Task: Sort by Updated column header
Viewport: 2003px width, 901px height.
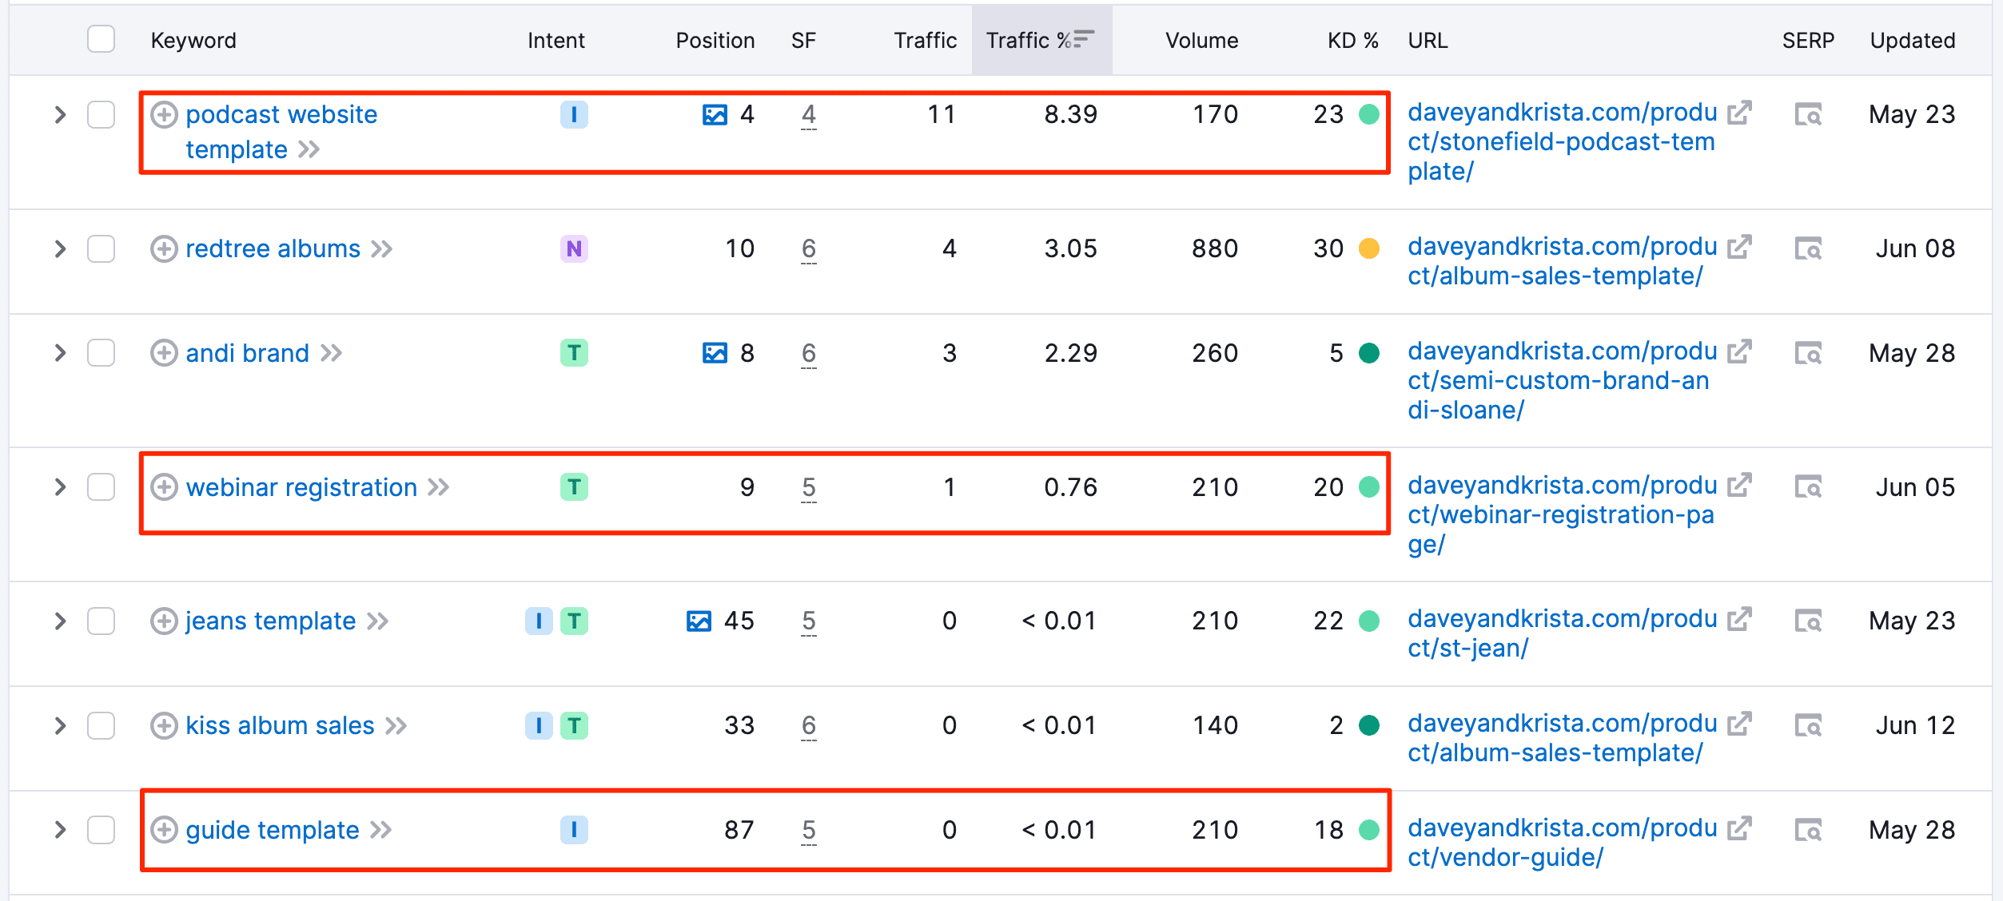Action: click(1913, 40)
